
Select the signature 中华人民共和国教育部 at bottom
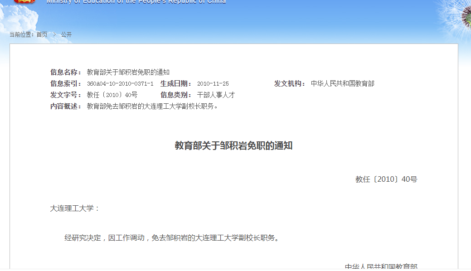[381, 266]
